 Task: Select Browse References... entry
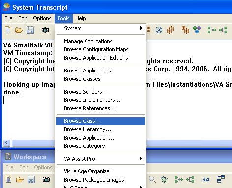(100, 108)
